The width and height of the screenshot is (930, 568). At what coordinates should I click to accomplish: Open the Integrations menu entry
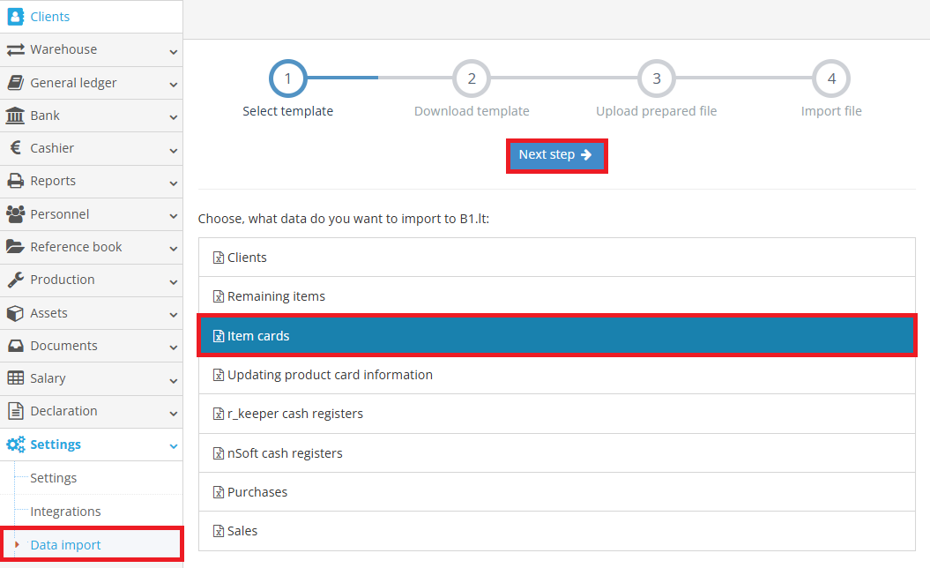click(x=66, y=511)
